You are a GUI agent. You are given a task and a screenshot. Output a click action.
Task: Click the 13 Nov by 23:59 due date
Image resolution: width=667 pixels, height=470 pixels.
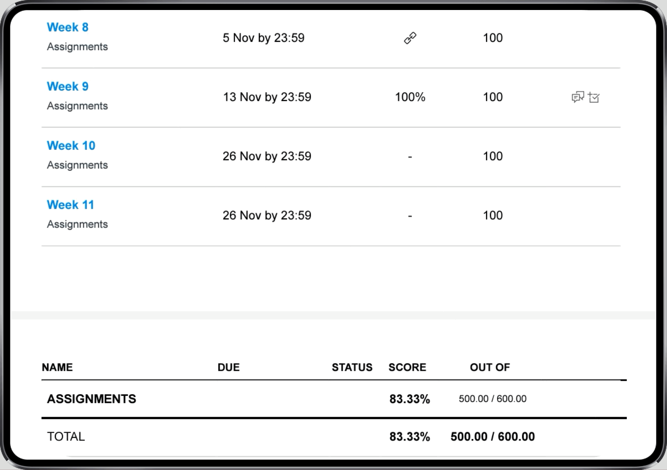pos(267,97)
